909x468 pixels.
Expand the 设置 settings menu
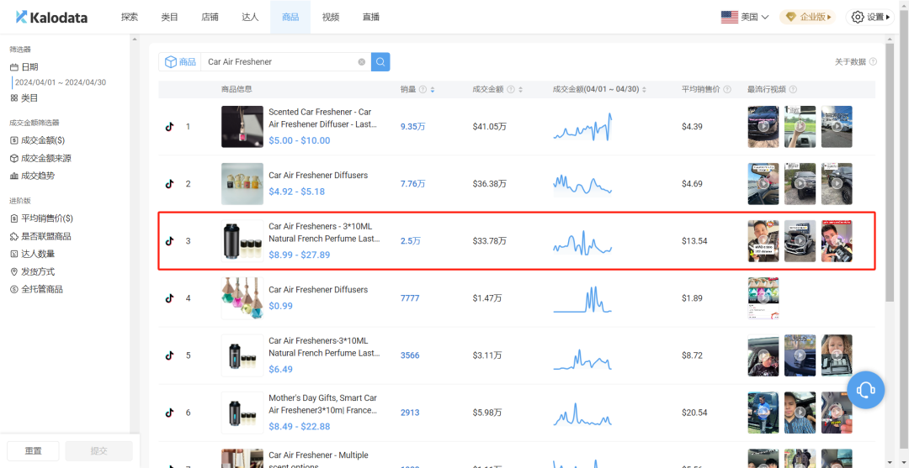coord(870,17)
